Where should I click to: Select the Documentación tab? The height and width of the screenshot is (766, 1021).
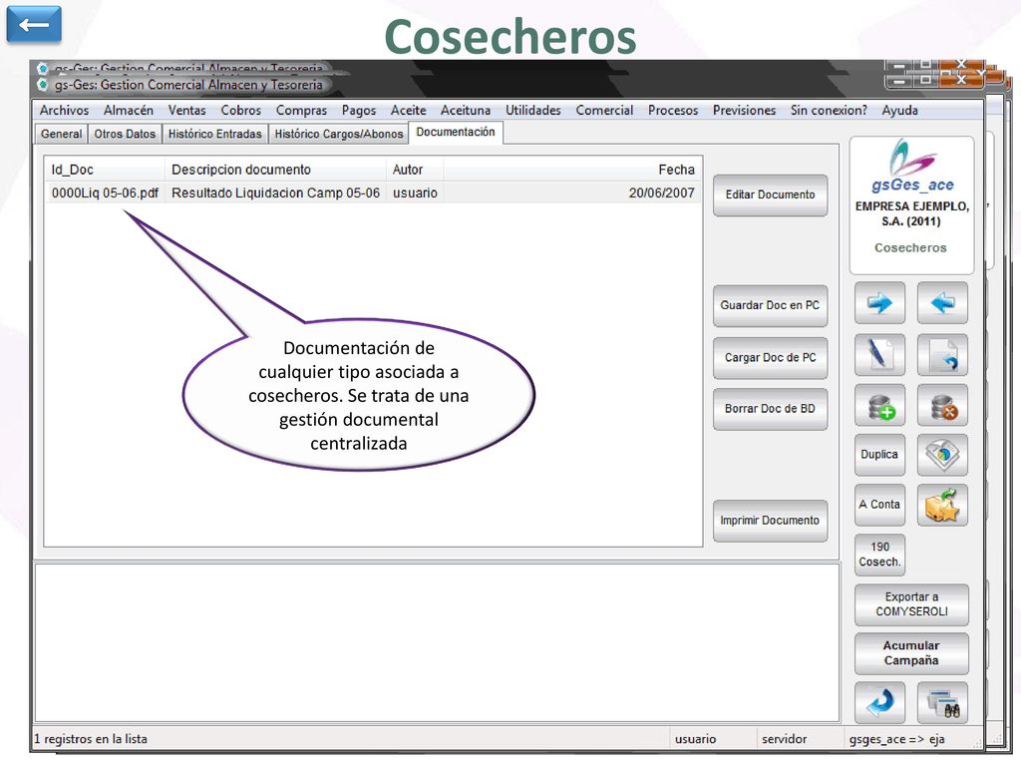[456, 133]
